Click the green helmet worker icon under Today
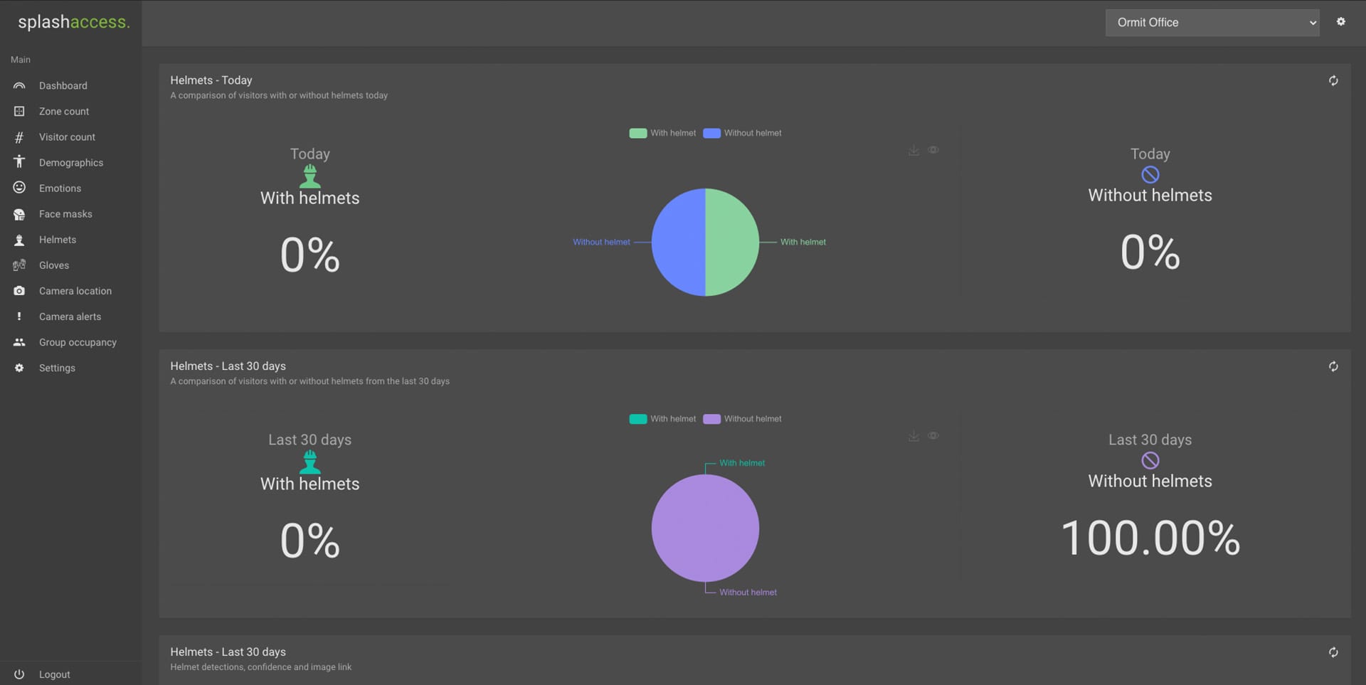Viewport: 1366px width, 685px height. point(309,176)
